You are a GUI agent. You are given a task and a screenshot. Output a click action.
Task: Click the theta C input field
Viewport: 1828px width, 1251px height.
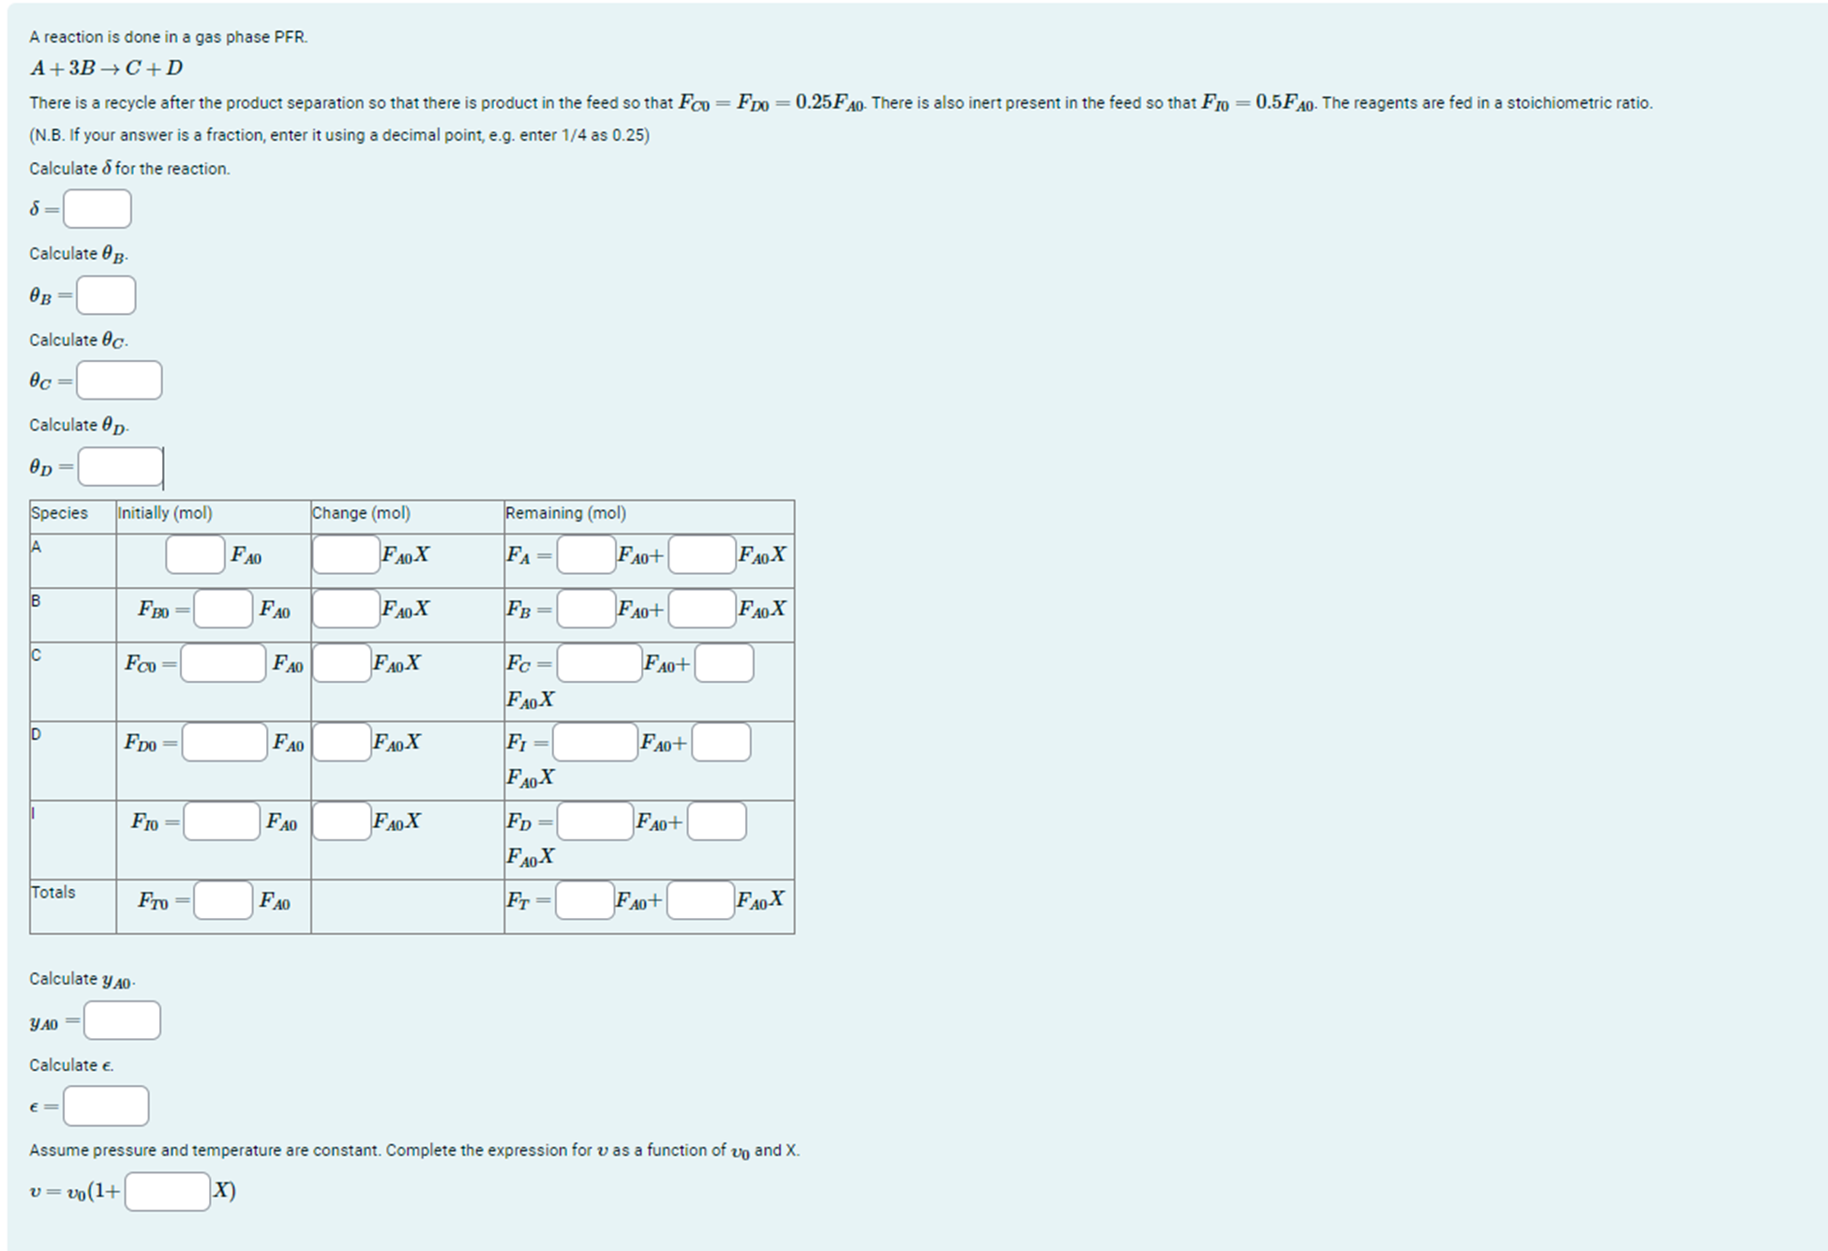pos(119,380)
